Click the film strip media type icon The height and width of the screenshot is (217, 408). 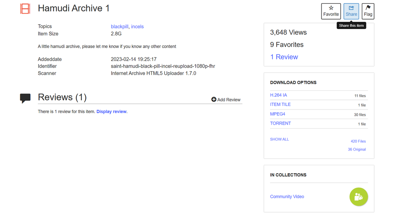(25, 9)
